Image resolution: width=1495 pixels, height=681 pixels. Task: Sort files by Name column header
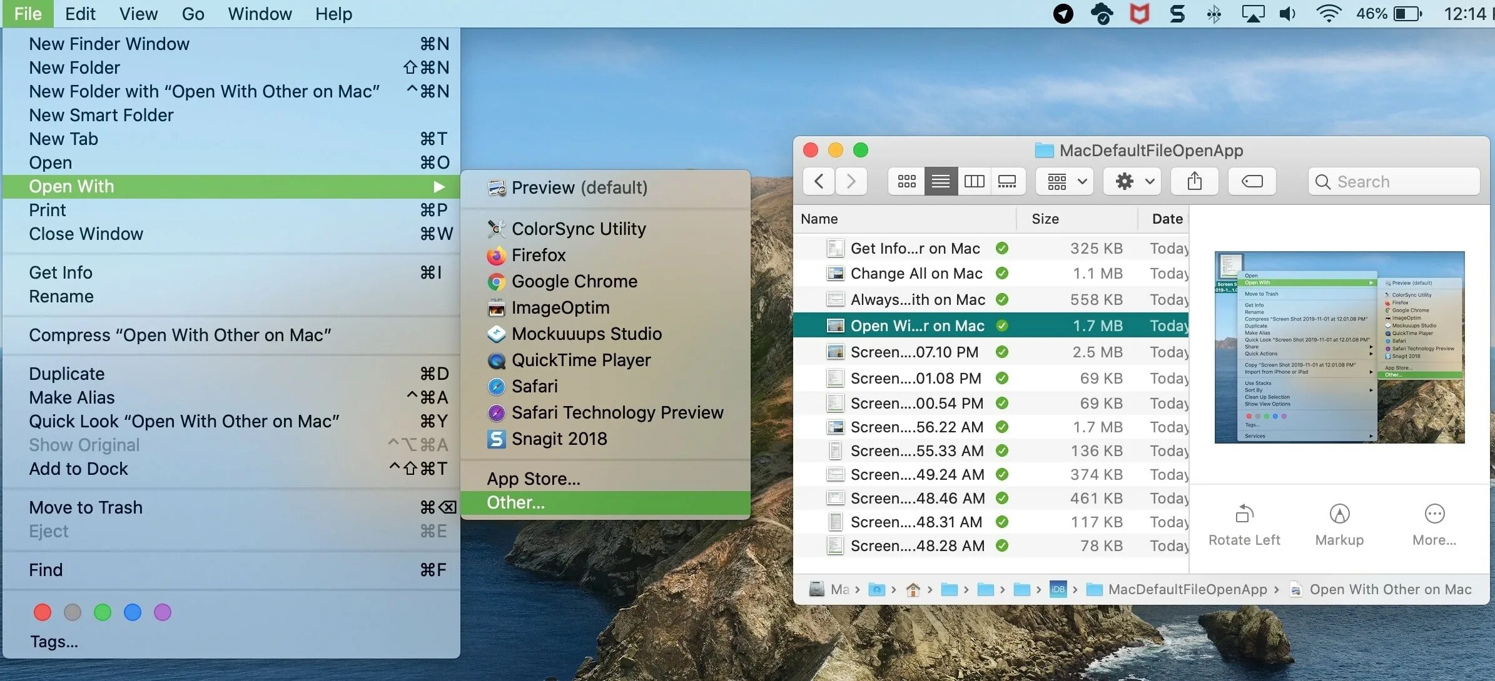pyautogui.click(x=905, y=219)
